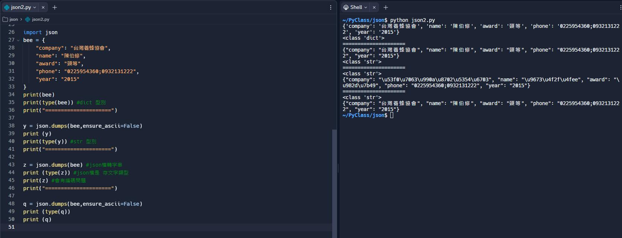Collapse the bee dictionary at line 27

click(18, 40)
